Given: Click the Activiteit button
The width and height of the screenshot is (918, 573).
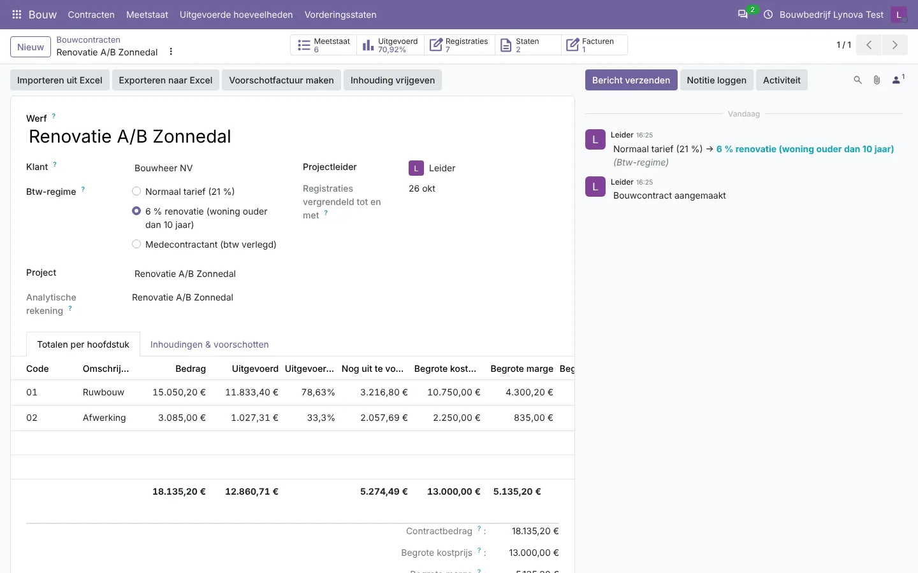Looking at the screenshot, I should click(782, 80).
